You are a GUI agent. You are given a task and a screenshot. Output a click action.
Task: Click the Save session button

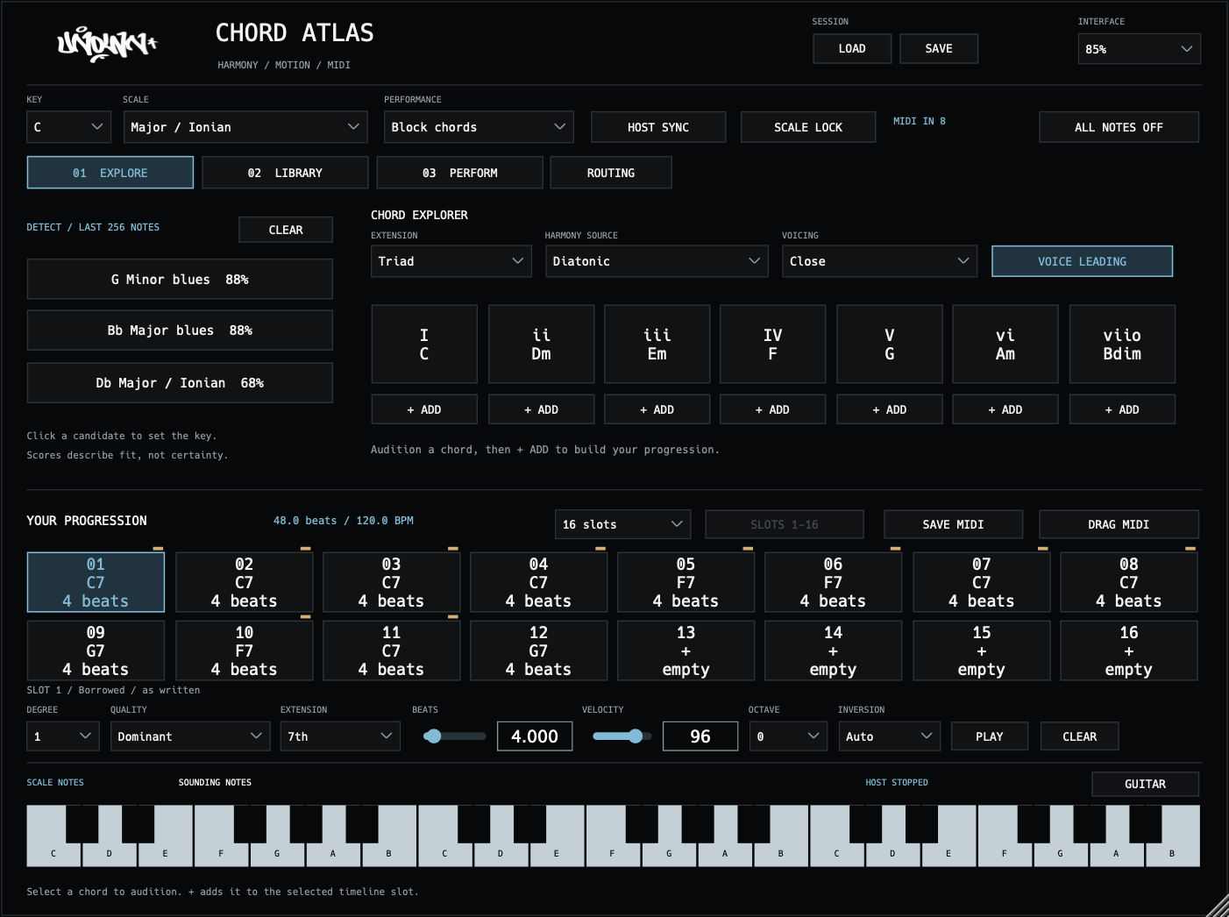(x=939, y=49)
